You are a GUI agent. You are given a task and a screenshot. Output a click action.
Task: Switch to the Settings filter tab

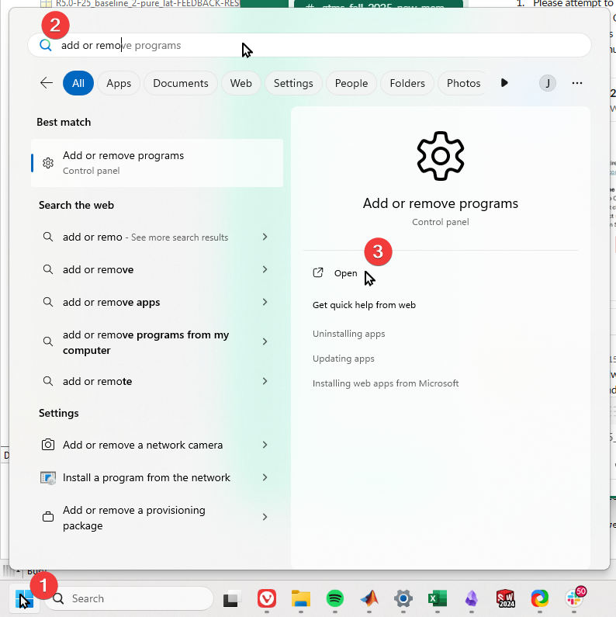coord(293,83)
